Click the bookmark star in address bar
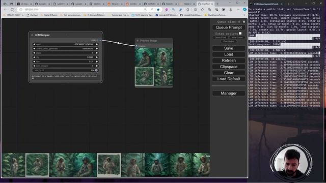The image size is (326, 183). click(x=158, y=10)
